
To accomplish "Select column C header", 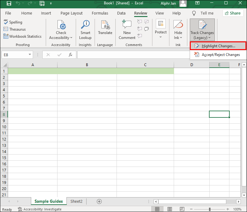I will click(x=145, y=65).
